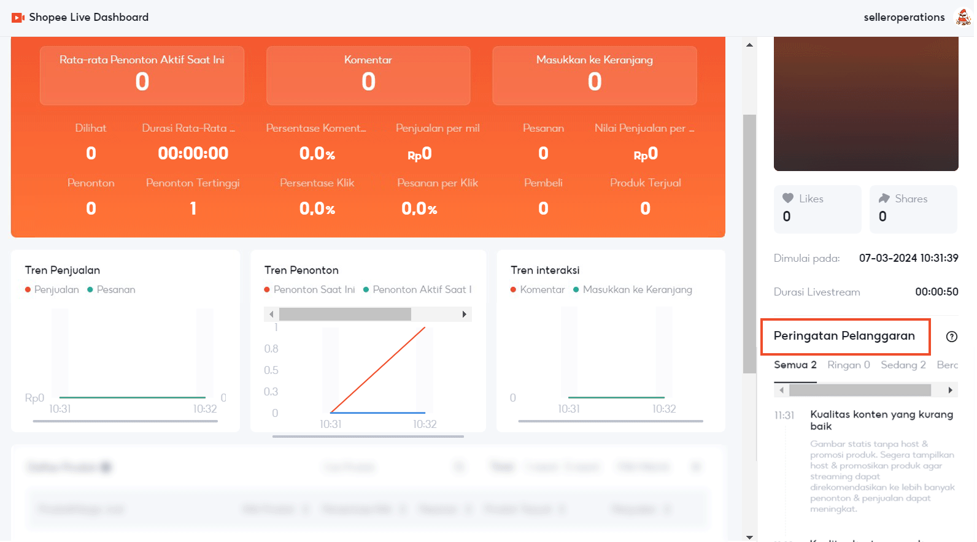
Task: Click the Pembeli metric label
Action: pos(543,183)
